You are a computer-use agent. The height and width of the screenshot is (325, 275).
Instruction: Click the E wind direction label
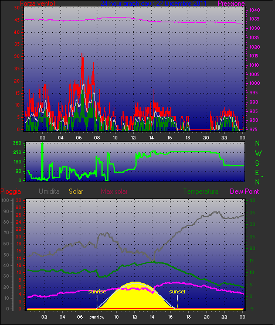[257, 173]
